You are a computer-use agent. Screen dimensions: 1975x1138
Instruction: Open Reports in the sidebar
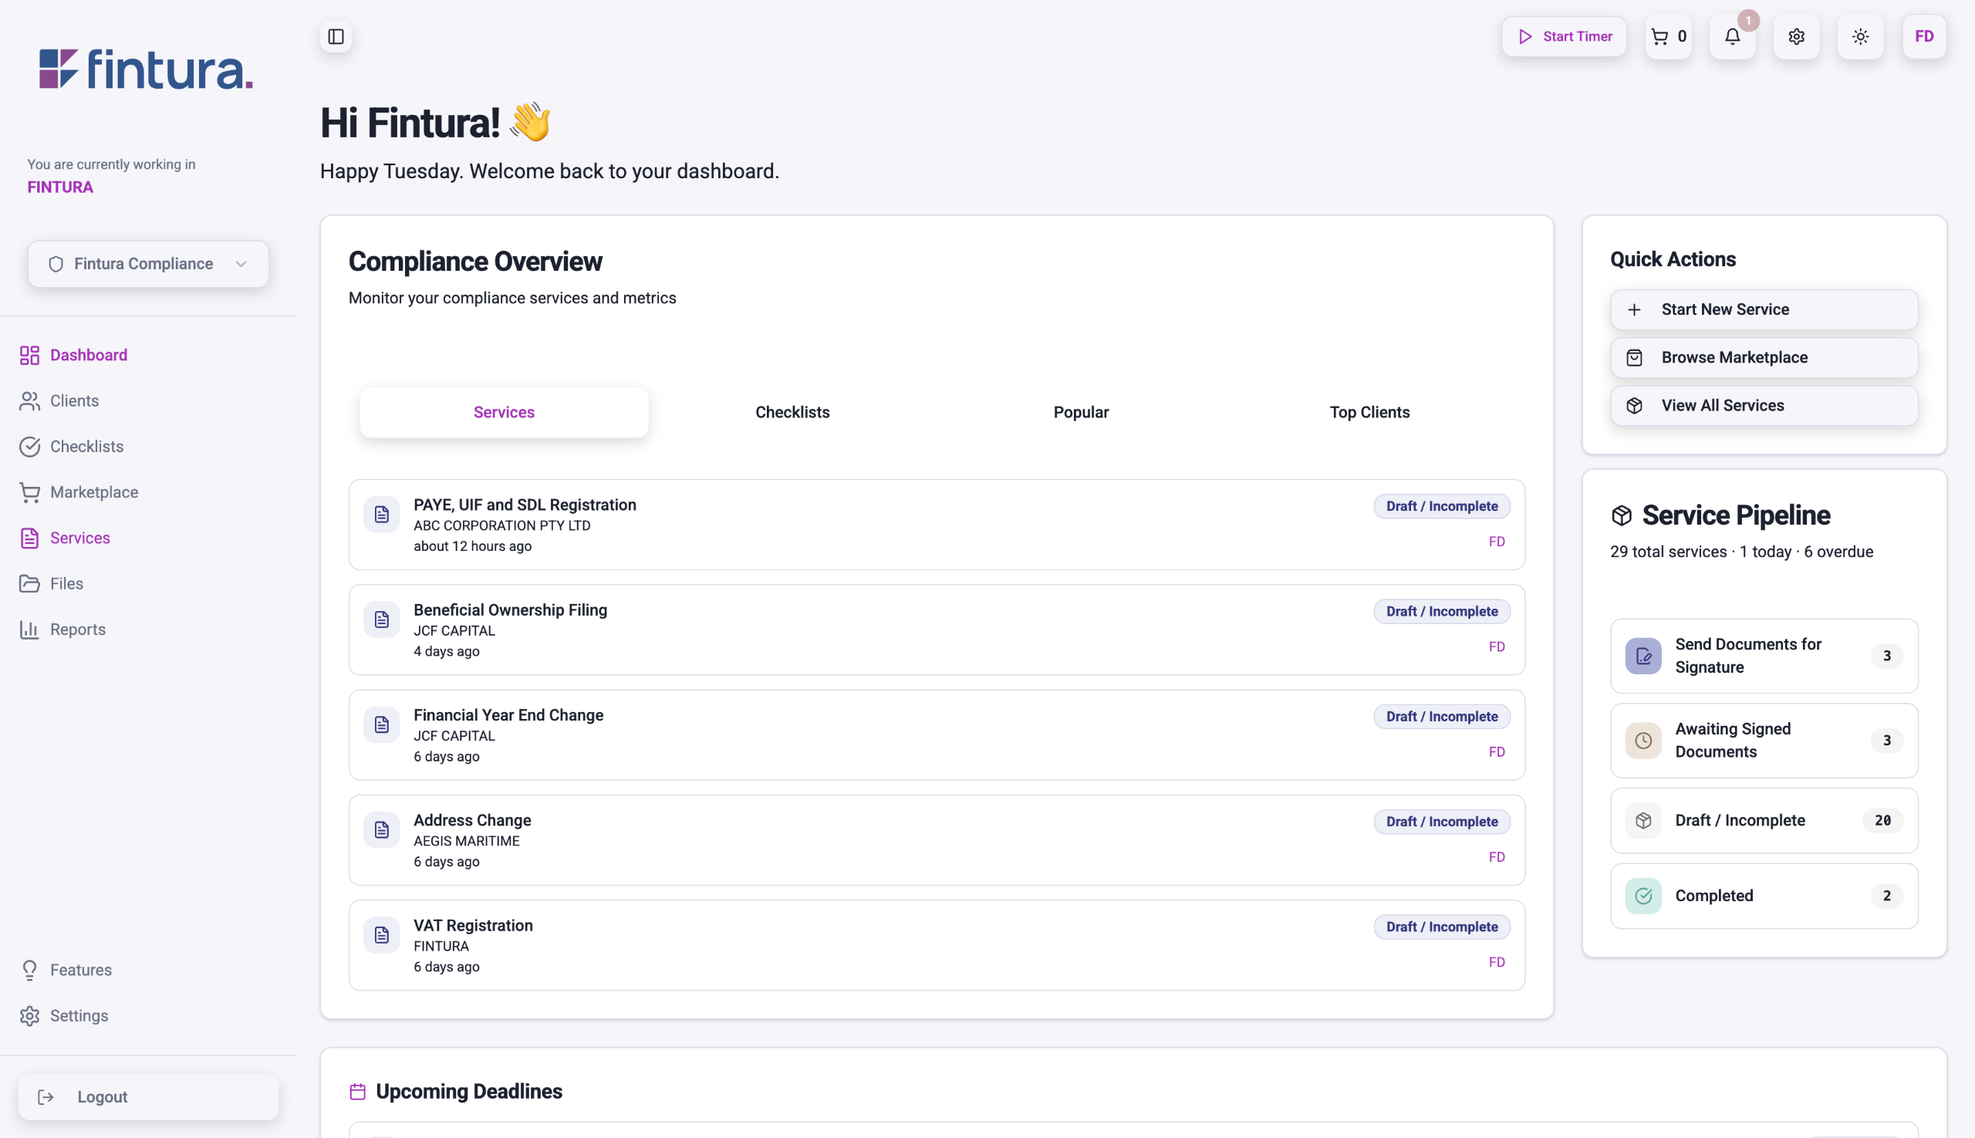pyautogui.click(x=77, y=630)
